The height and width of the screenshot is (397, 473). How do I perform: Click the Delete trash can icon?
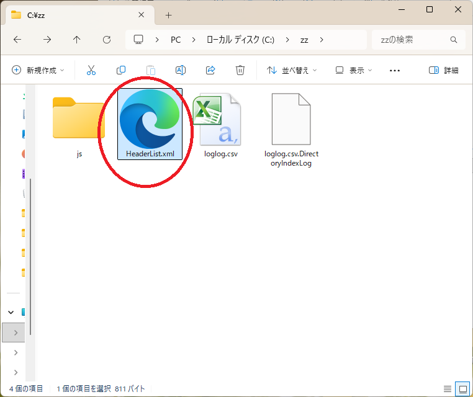(x=240, y=70)
